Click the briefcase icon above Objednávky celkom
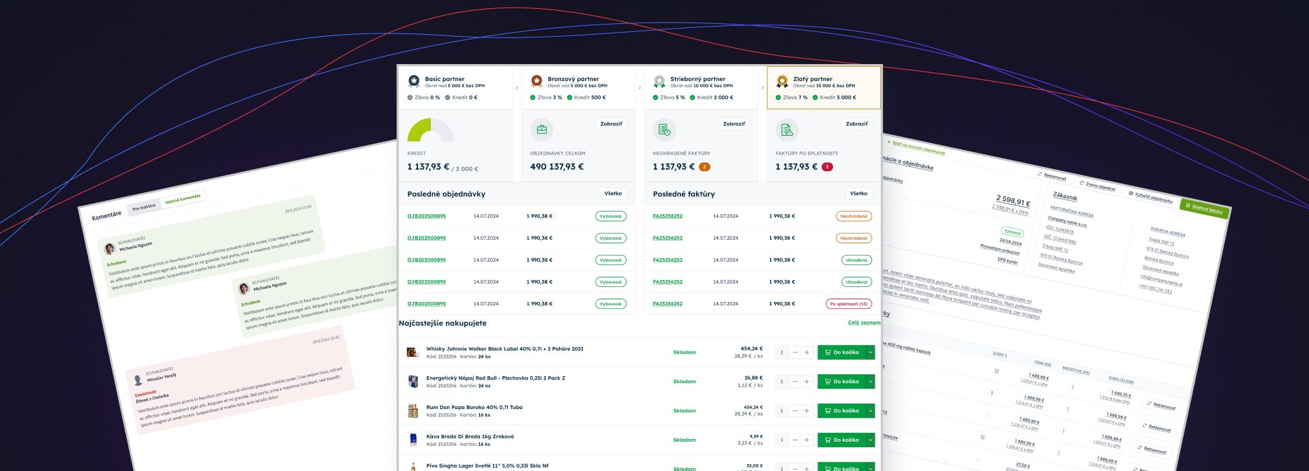Image resolution: width=1309 pixels, height=471 pixels. [x=541, y=130]
